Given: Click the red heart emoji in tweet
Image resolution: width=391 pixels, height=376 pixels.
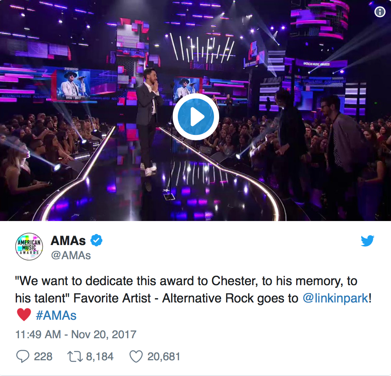Looking at the screenshot, I should click(24, 315).
